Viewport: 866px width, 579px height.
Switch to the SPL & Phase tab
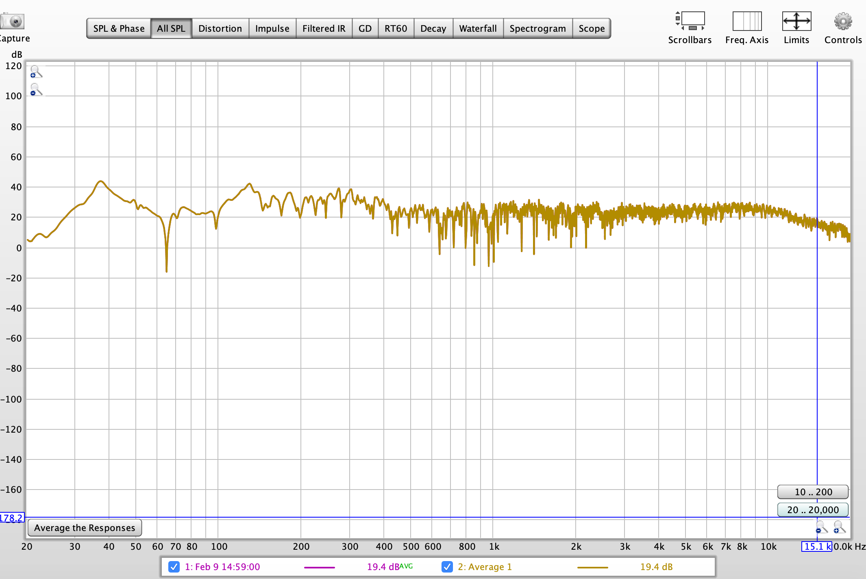pos(119,28)
